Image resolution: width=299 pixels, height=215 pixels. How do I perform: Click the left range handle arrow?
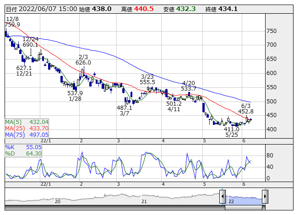223,197
